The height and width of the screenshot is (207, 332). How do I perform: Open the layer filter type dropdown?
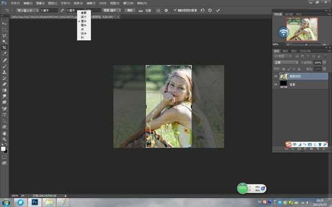click(283, 56)
